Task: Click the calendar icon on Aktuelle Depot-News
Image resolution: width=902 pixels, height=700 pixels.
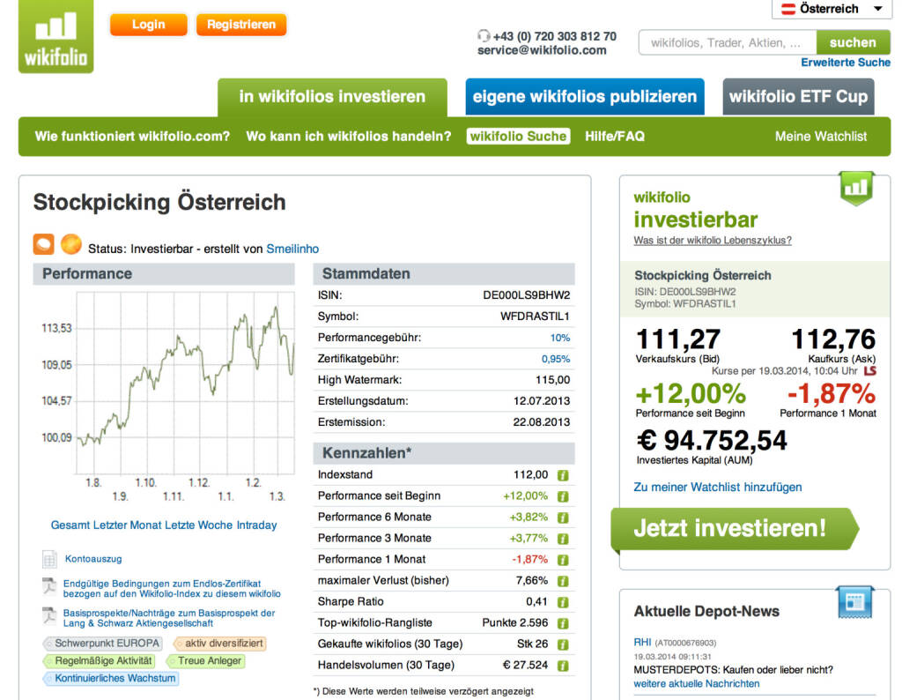Action: [x=853, y=601]
